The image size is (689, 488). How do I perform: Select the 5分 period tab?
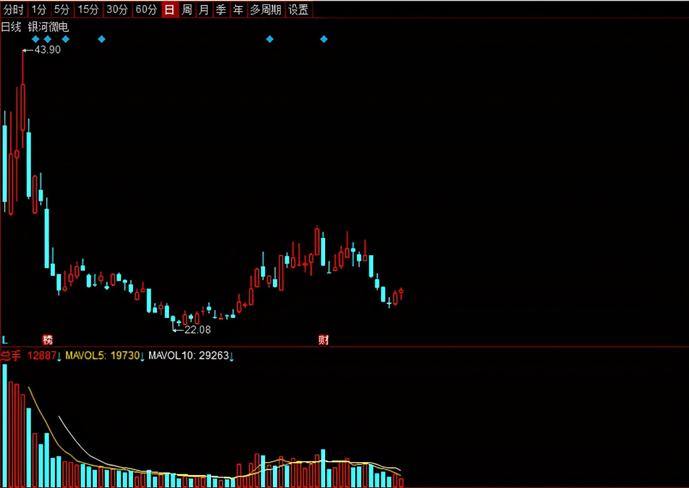(x=62, y=9)
